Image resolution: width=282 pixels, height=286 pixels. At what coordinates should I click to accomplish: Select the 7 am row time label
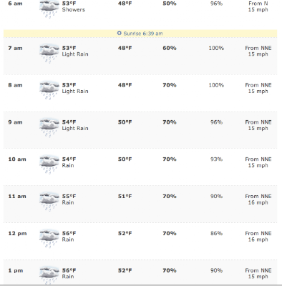(15, 48)
